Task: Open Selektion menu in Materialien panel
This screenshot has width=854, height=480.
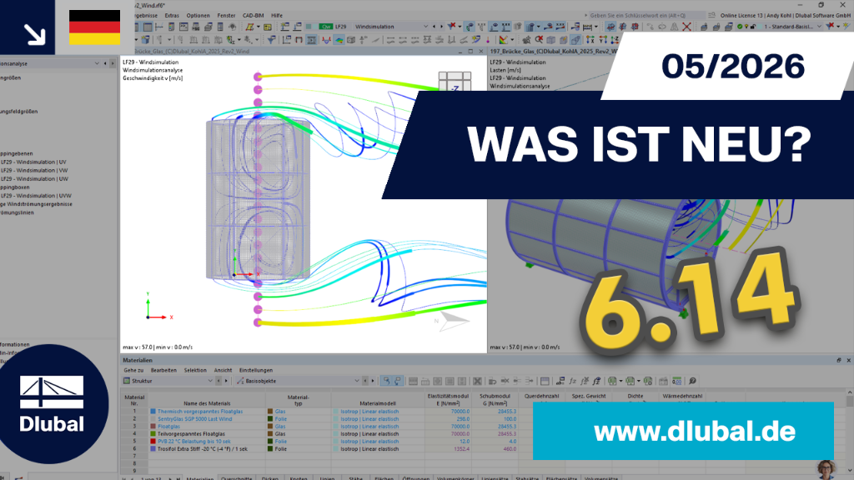Action: click(195, 370)
